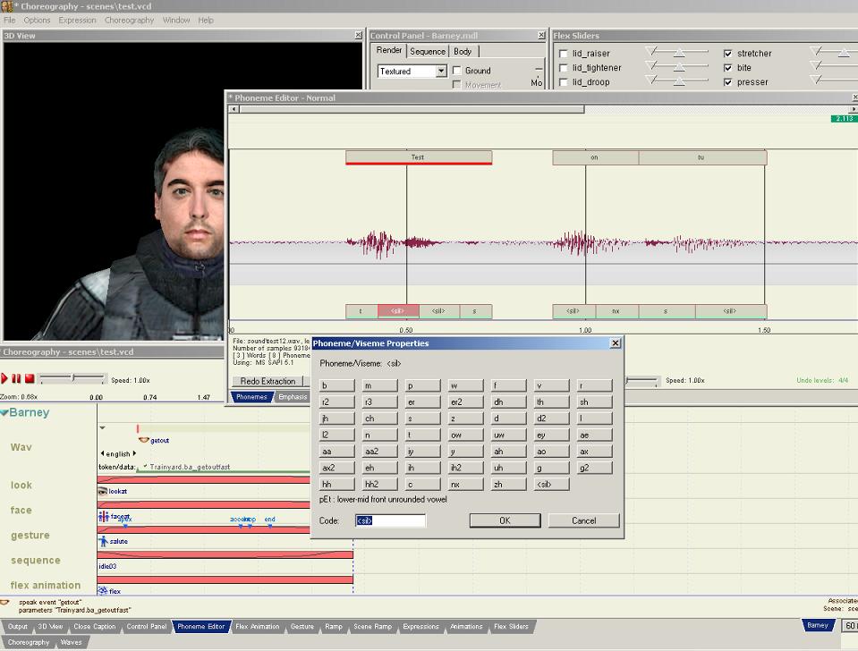Choose the 'er2' phoneme button
This screenshot has height=651, width=858.
pyautogui.click(x=465, y=402)
